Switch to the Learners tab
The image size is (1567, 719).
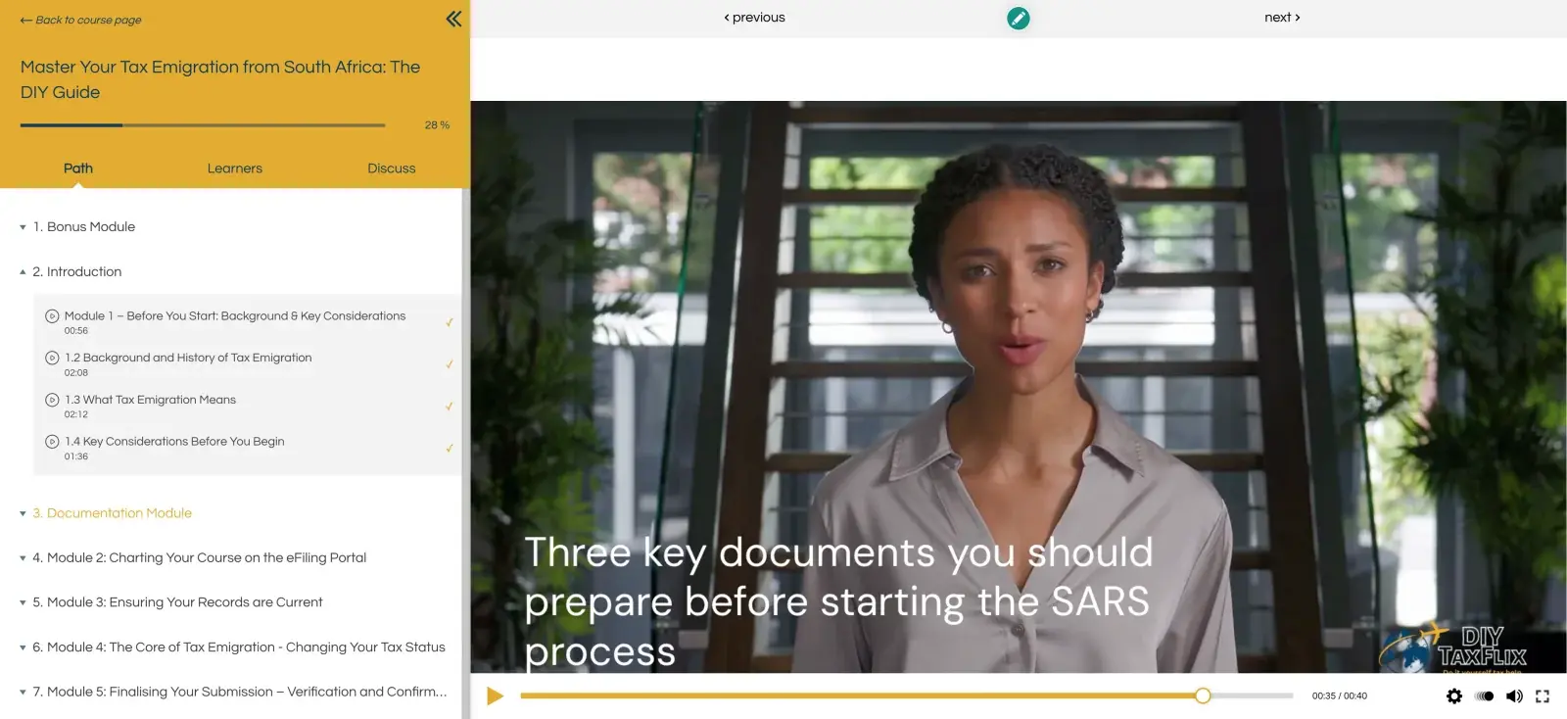(x=235, y=168)
